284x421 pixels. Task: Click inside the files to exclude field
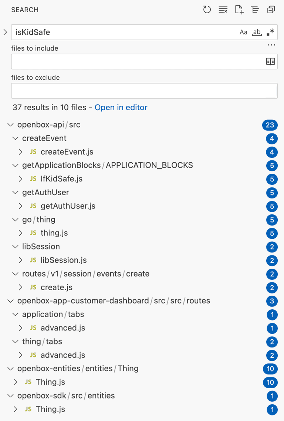click(144, 91)
